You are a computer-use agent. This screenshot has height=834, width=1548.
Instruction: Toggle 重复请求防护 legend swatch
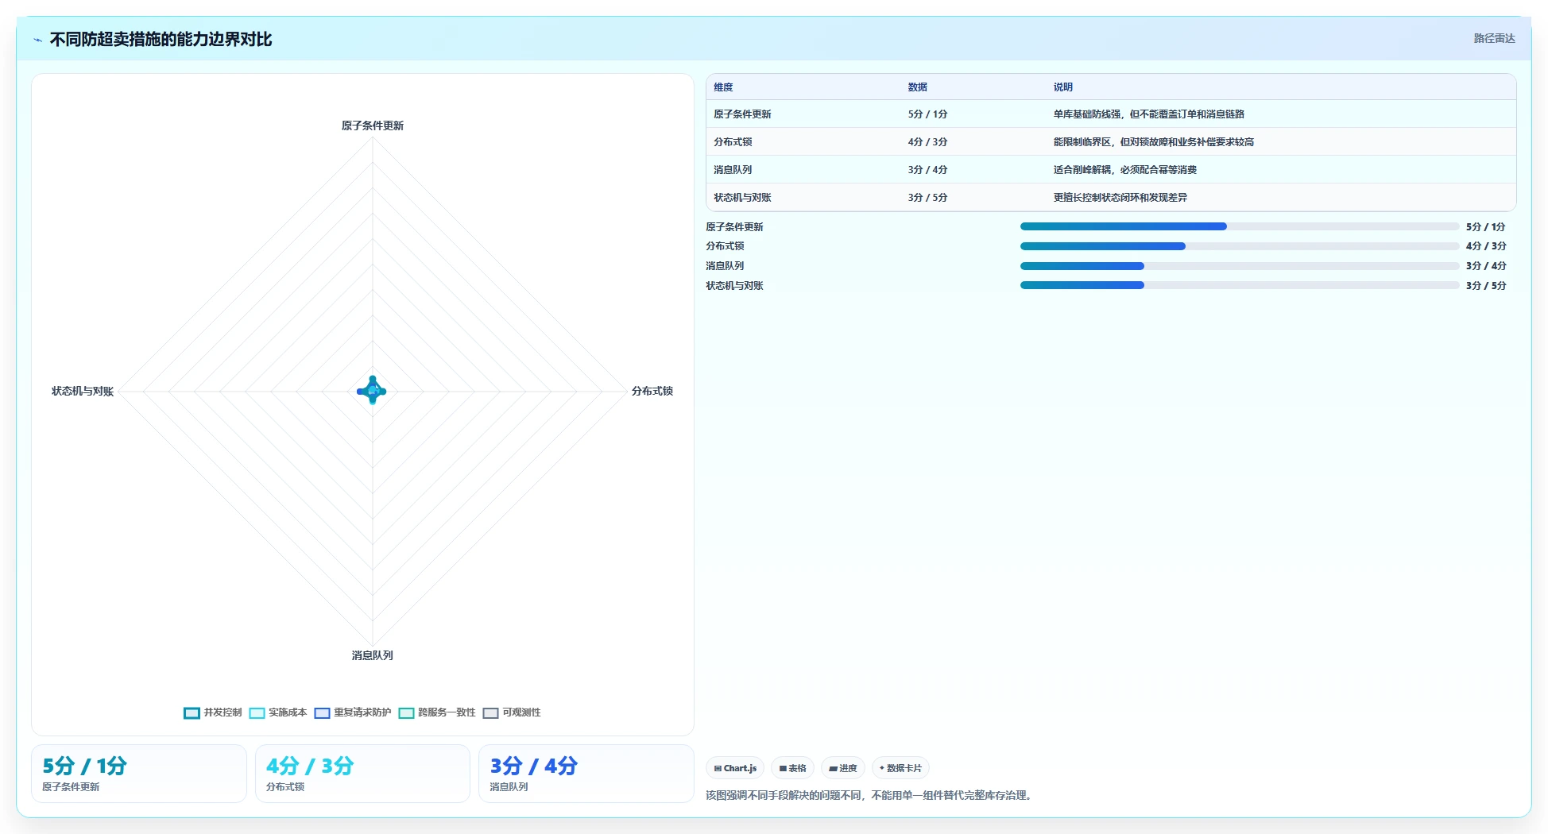coord(322,712)
